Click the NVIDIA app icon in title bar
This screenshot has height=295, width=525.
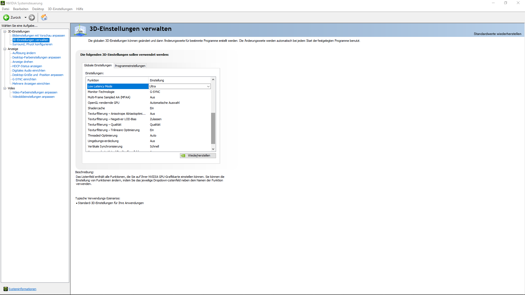point(3,3)
